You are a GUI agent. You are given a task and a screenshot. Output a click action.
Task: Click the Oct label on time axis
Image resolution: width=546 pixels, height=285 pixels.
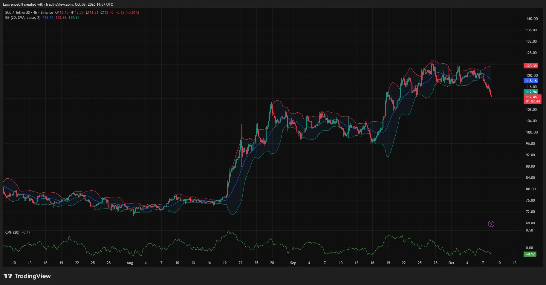pyautogui.click(x=451, y=263)
